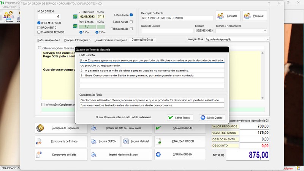Click Imprimir Matricial
The image size is (304, 171).
(x=137, y=141)
